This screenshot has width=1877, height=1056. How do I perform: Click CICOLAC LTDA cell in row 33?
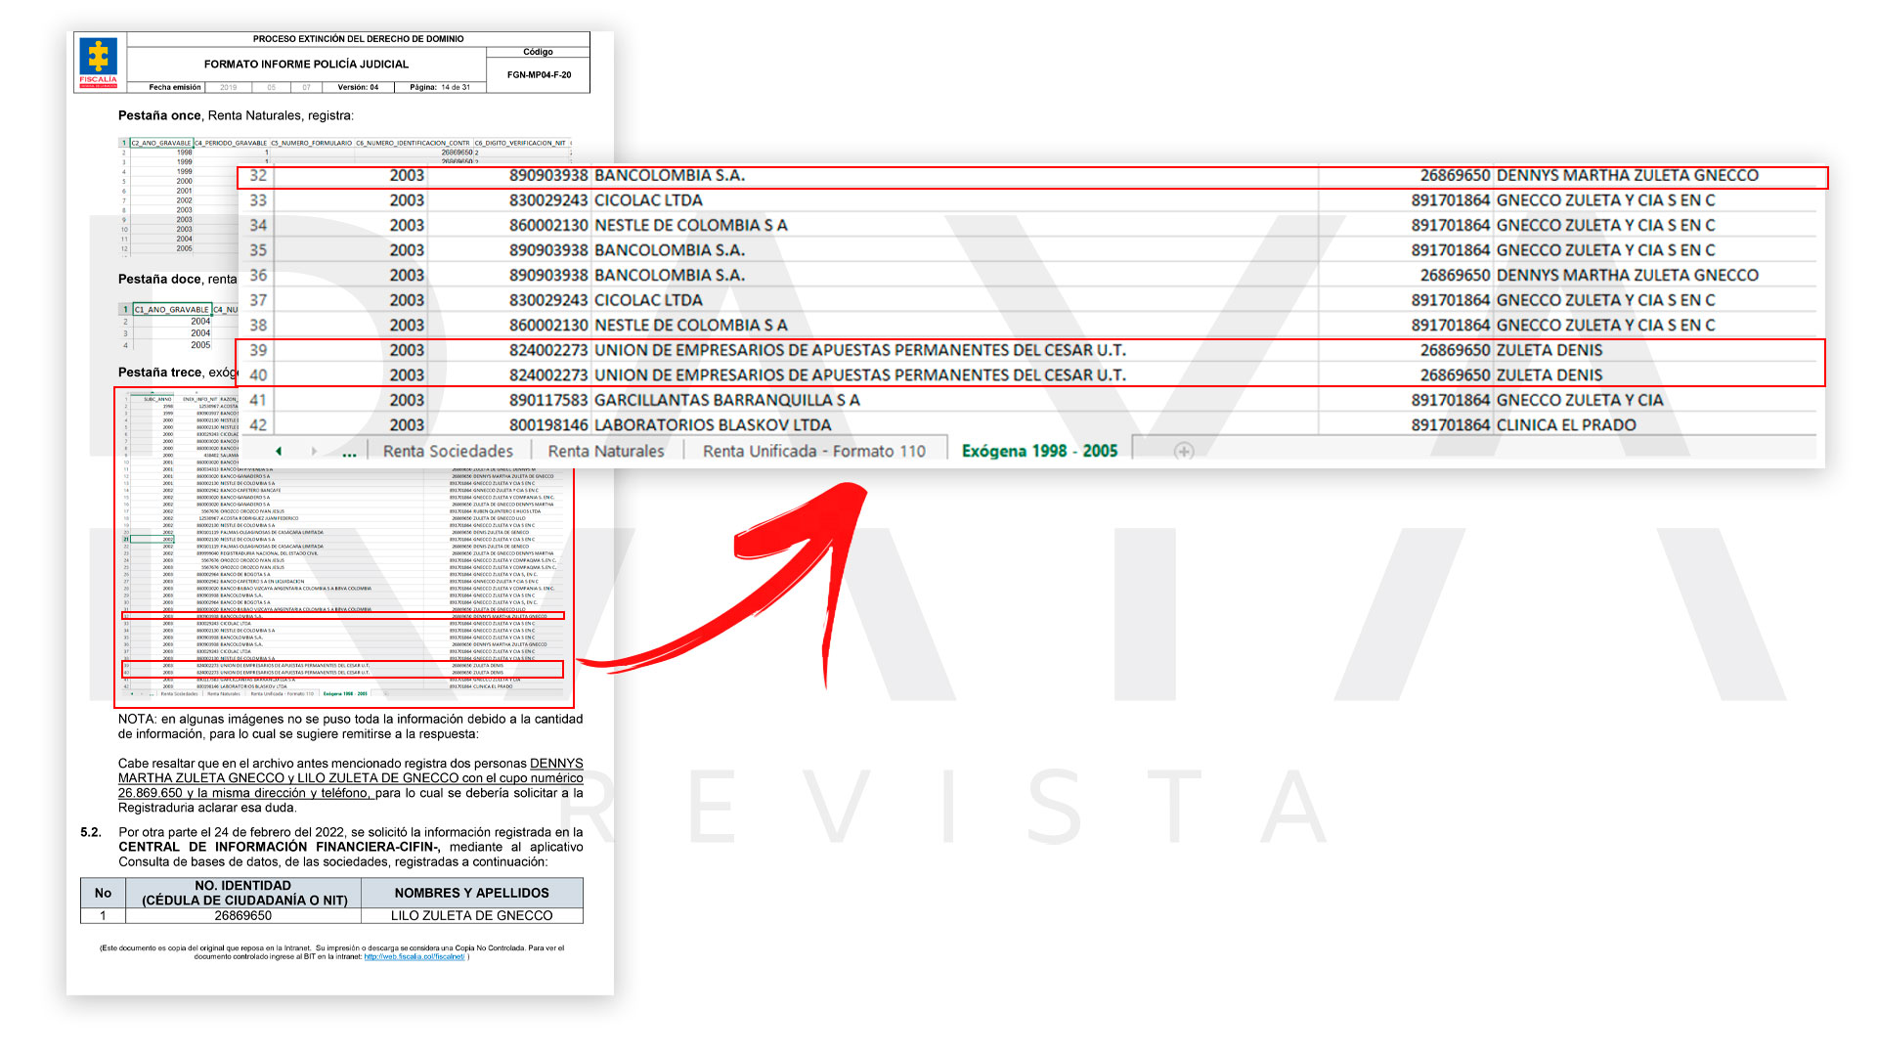pyautogui.click(x=648, y=199)
